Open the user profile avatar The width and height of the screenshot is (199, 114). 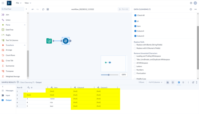coord(195,3)
